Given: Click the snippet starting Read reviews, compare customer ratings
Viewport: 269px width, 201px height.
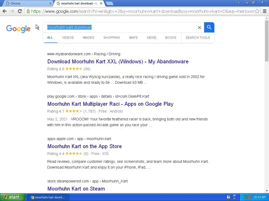Looking at the screenshot, I should click(x=128, y=164).
